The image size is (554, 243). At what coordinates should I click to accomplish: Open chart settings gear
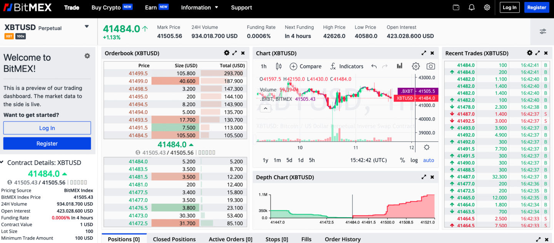point(415,66)
